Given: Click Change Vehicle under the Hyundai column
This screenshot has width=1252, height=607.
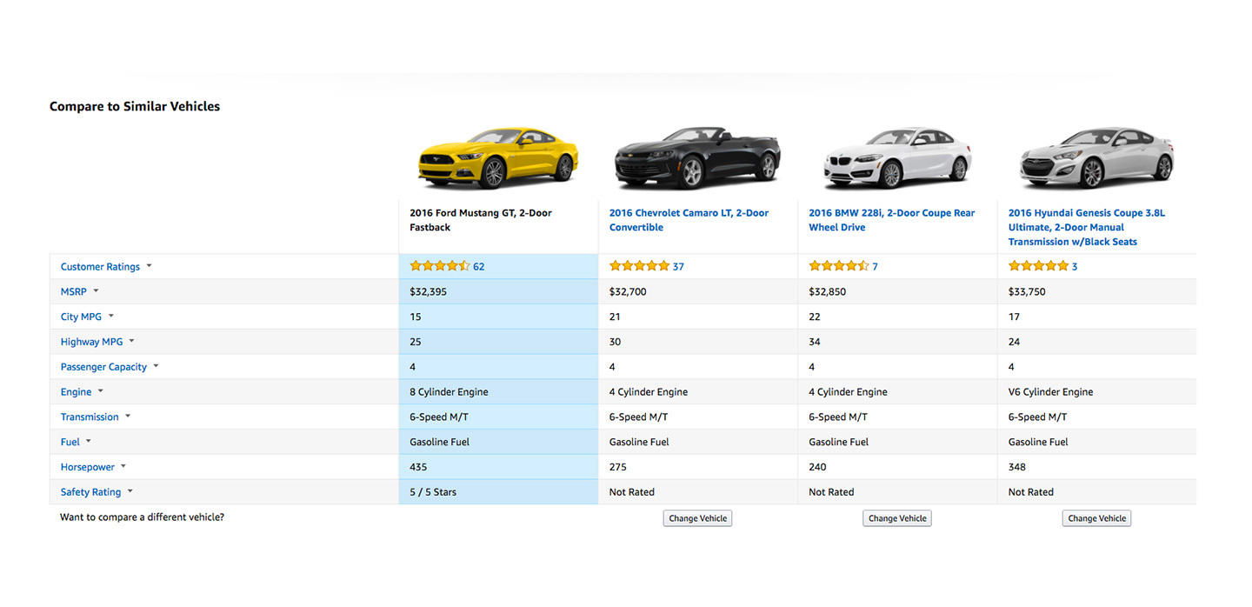Looking at the screenshot, I should 1096,518.
